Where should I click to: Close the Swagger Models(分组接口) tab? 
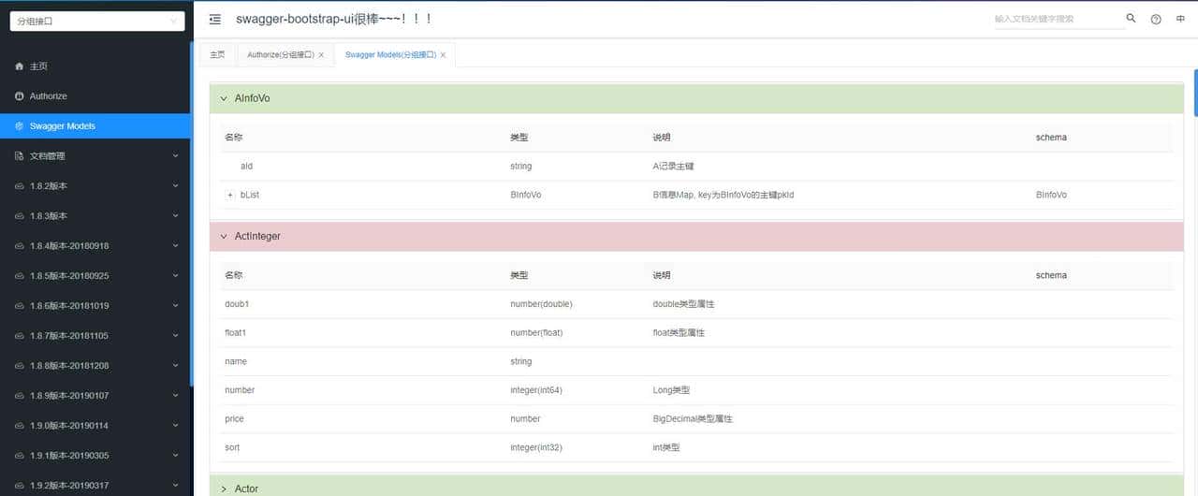(443, 55)
